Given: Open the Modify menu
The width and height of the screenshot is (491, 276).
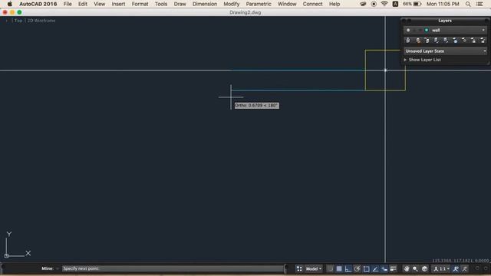Looking at the screenshot, I should [232, 4].
